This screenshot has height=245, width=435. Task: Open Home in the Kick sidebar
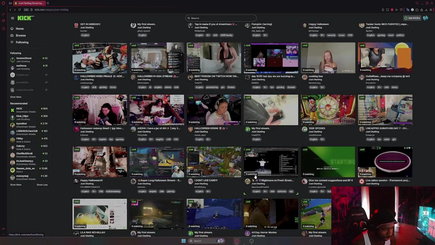click(20, 29)
